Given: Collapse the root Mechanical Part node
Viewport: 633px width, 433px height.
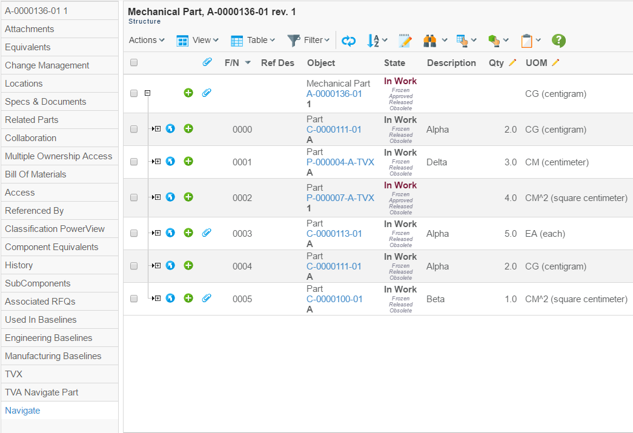Looking at the screenshot, I should (x=147, y=93).
